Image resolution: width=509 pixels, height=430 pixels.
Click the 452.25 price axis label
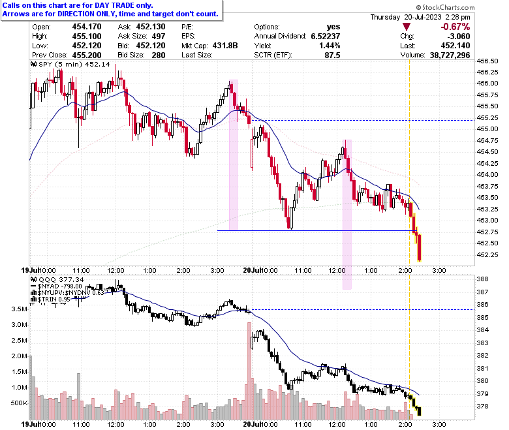click(487, 254)
